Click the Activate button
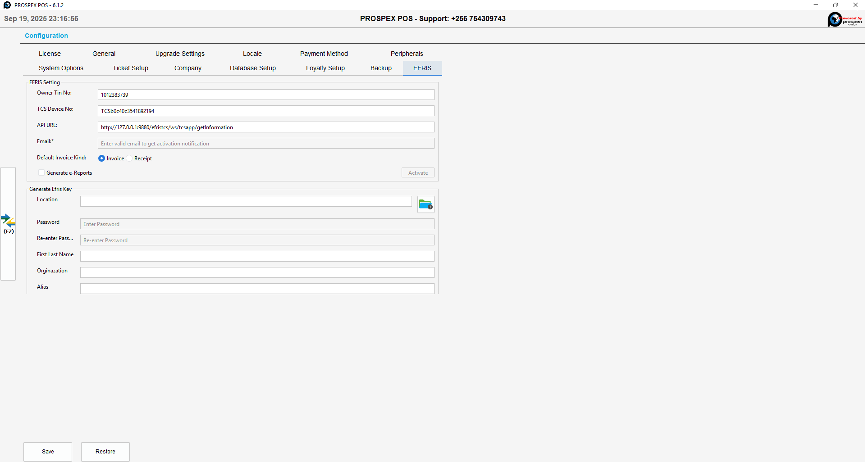The height and width of the screenshot is (462, 865). 418,173
